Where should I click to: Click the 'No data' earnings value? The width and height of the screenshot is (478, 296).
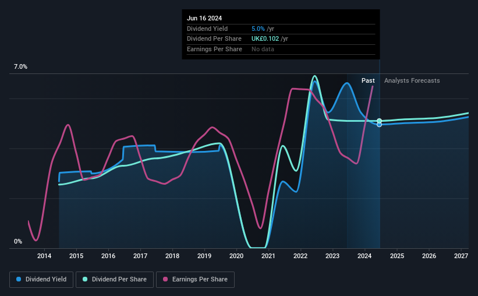click(263, 49)
